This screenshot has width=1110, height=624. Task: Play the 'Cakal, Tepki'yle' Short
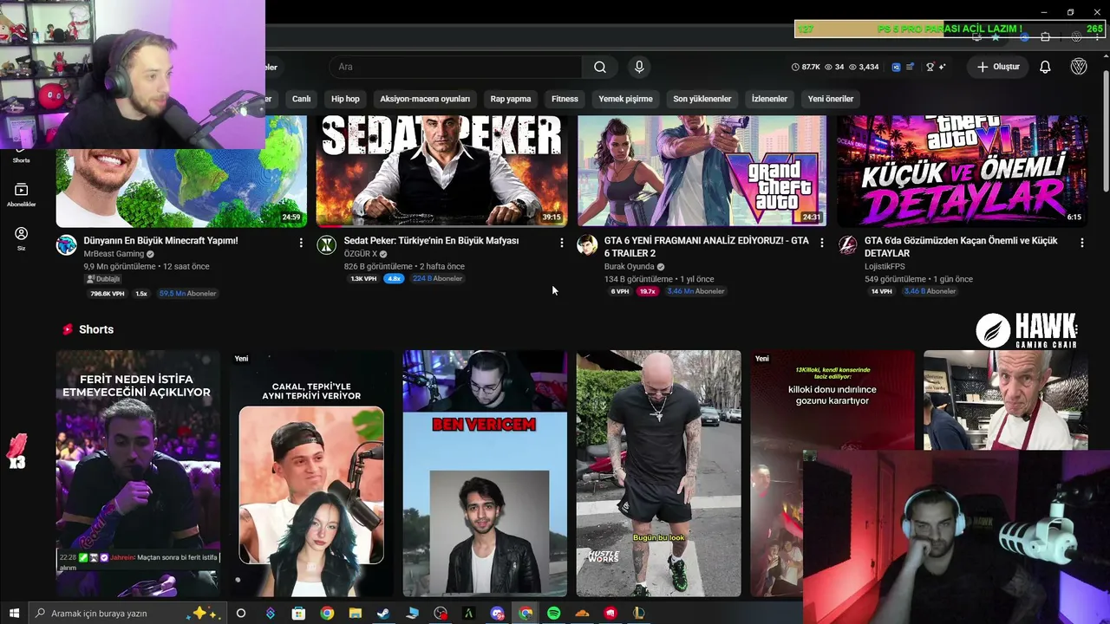point(311,473)
